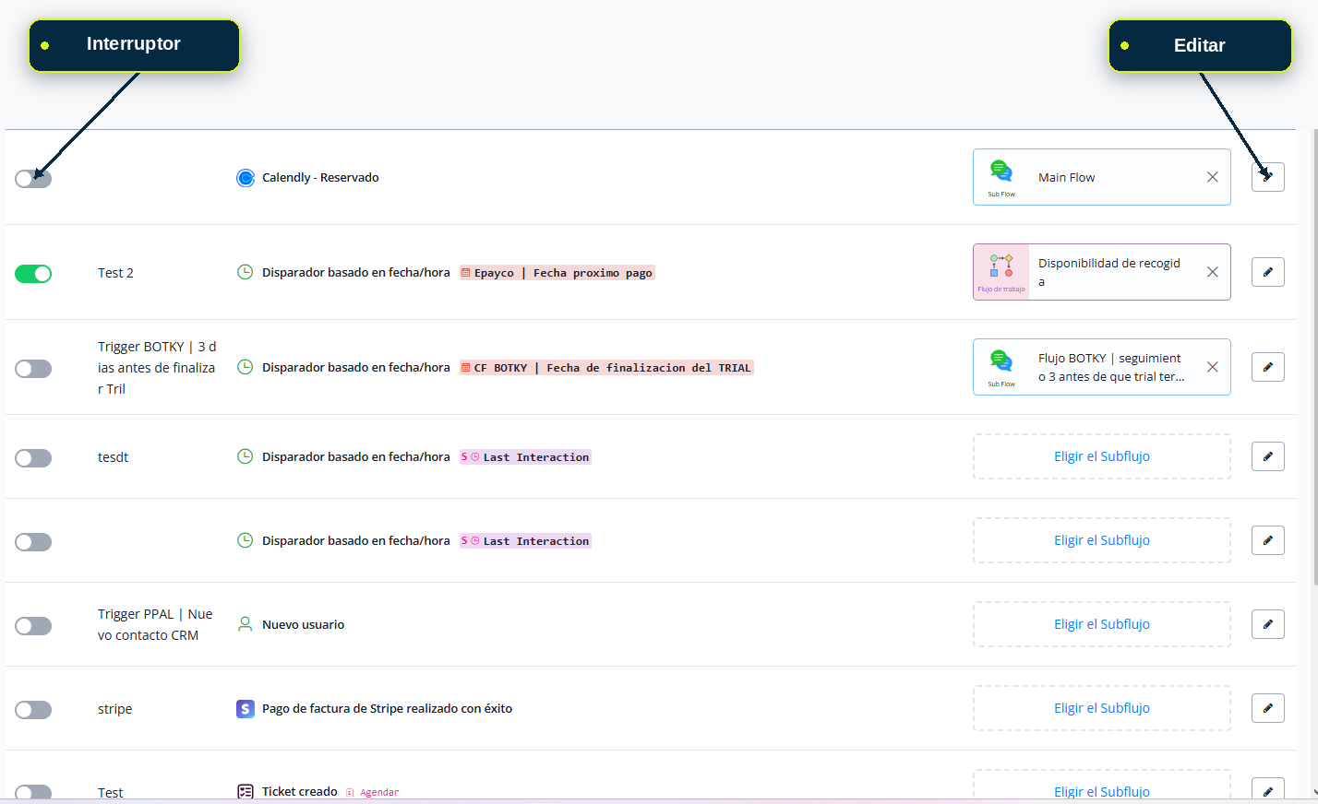Click clock icon in Trigger BOTKY row
The width and height of the screenshot is (1318, 804).
click(x=246, y=367)
